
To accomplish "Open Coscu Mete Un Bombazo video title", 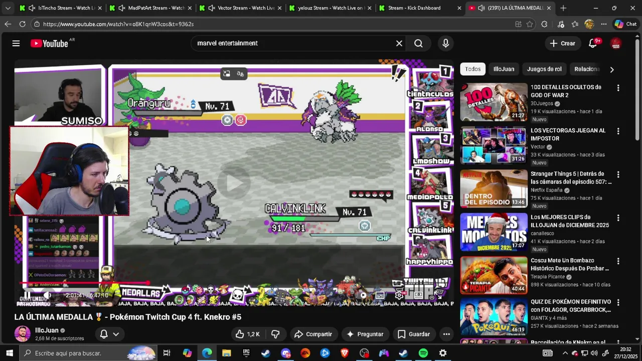I will (570, 264).
